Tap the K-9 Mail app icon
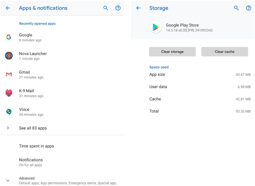The width and height of the screenshot is (255, 186). pos(9,93)
